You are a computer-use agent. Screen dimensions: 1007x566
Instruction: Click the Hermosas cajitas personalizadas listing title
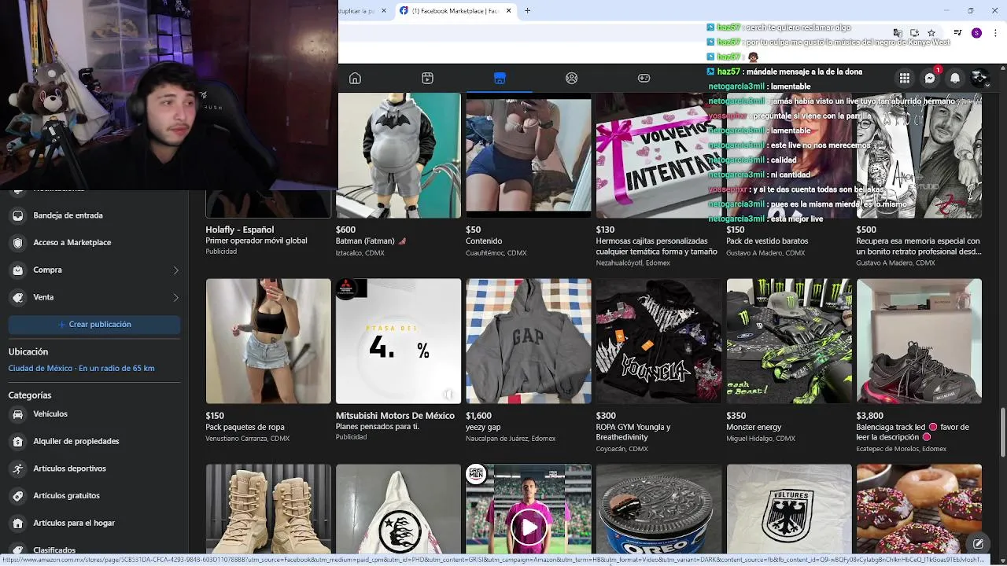coord(657,246)
